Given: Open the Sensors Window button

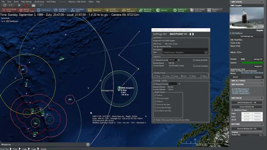Looking at the screenshot, I should point(246,107).
